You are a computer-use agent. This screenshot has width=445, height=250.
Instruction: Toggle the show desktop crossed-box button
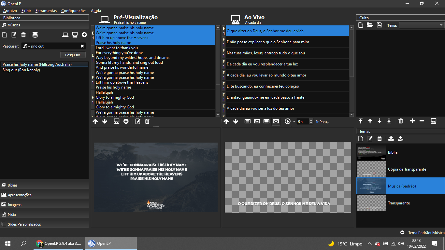pos(276,121)
